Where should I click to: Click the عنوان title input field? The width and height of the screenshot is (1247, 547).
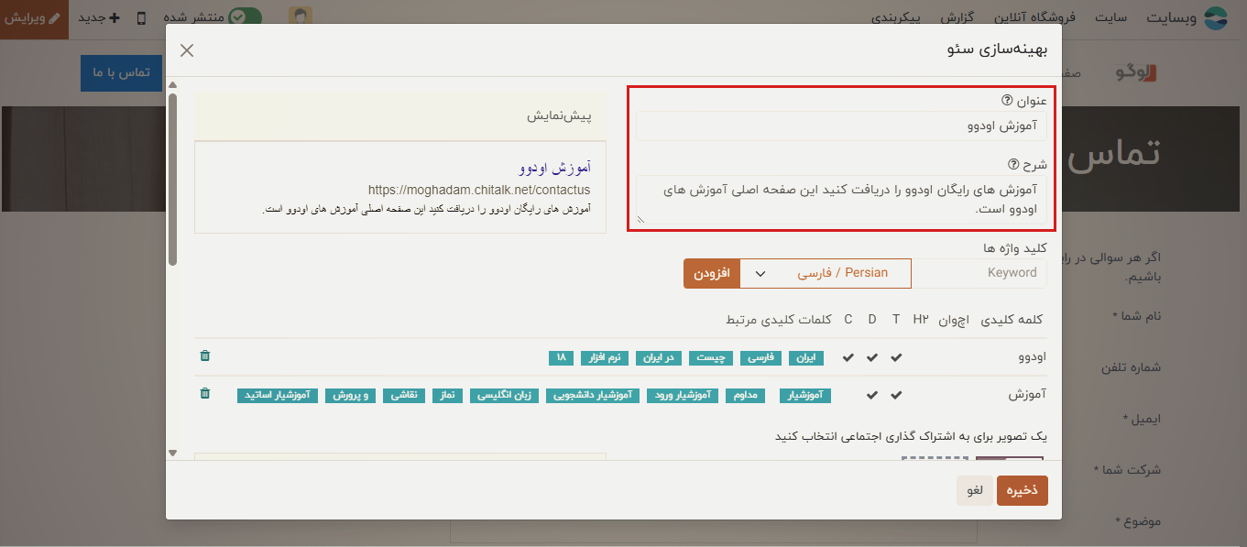(x=841, y=126)
